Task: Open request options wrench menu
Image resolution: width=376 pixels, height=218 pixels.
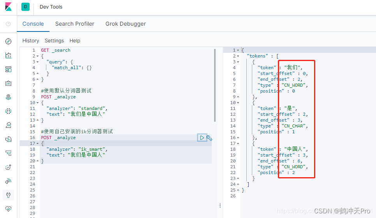Action: click(x=209, y=138)
